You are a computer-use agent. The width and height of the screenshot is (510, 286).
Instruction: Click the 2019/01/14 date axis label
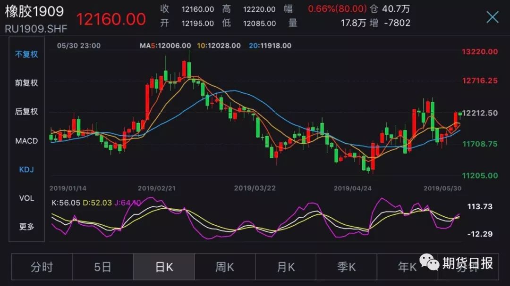(x=68, y=188)
